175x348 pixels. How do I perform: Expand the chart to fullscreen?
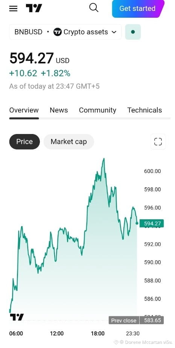(x=158, y=142)
